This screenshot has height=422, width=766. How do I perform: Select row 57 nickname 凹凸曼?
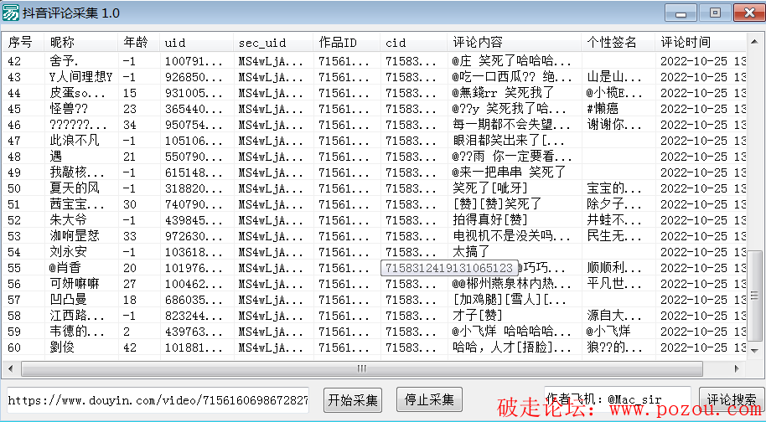click(68, 300)
